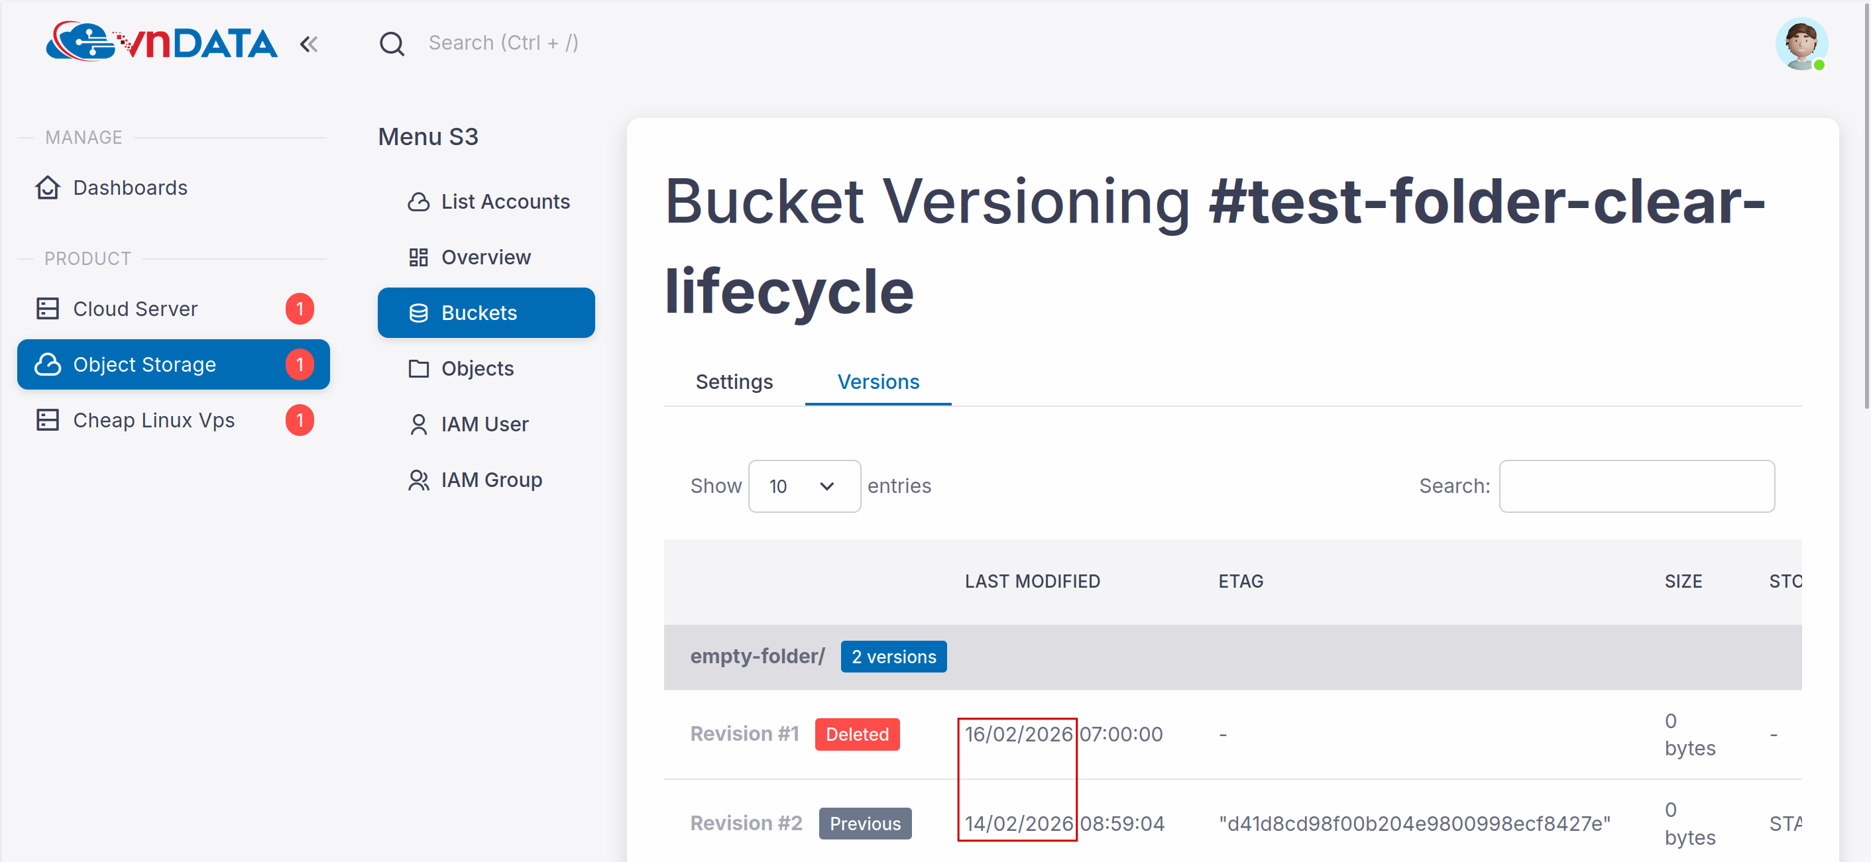
Task: Expand the Show entries dropdown
Action: coord(803,486)
